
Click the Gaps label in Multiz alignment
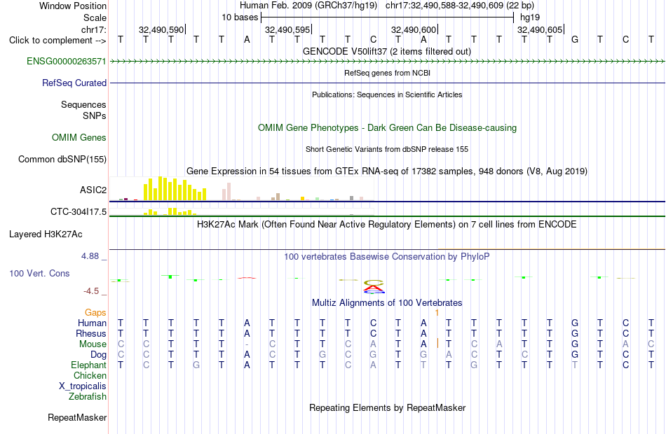[x=95, y=313]
